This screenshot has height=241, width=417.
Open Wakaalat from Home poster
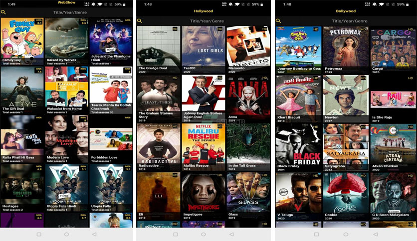point(66,90)
